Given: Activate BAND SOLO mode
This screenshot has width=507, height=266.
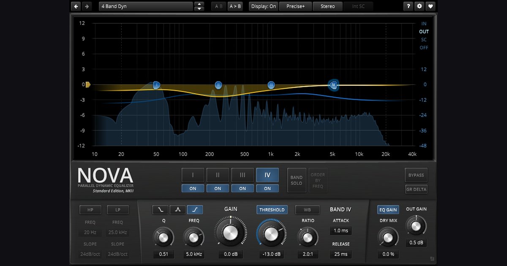Looking at the screenshot, I should point(297,180).
